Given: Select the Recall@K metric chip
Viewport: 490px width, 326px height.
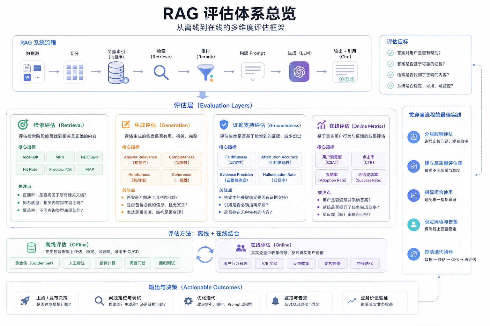Looking at the screenshot, I should [30, 157].
